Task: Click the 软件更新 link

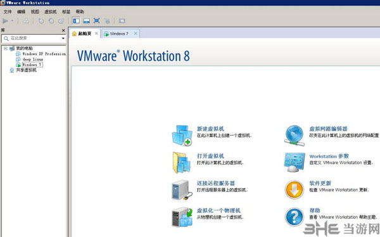Action: click(x=320, y=183)
